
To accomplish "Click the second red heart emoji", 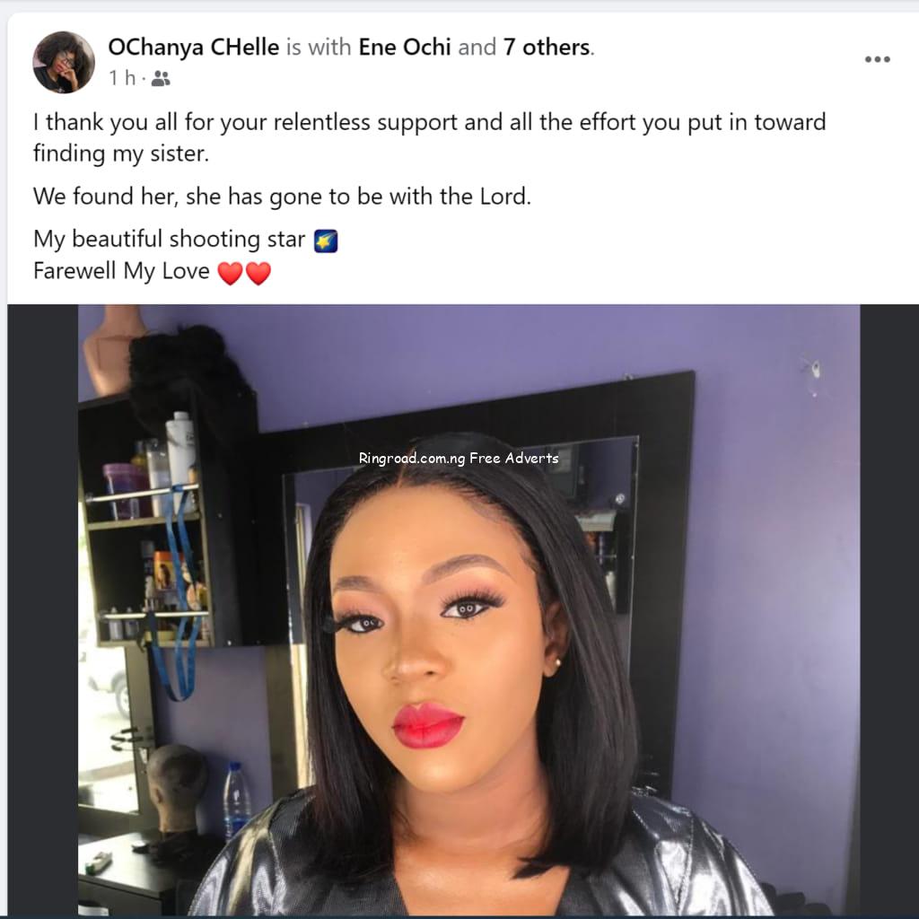I will (258, 273).
